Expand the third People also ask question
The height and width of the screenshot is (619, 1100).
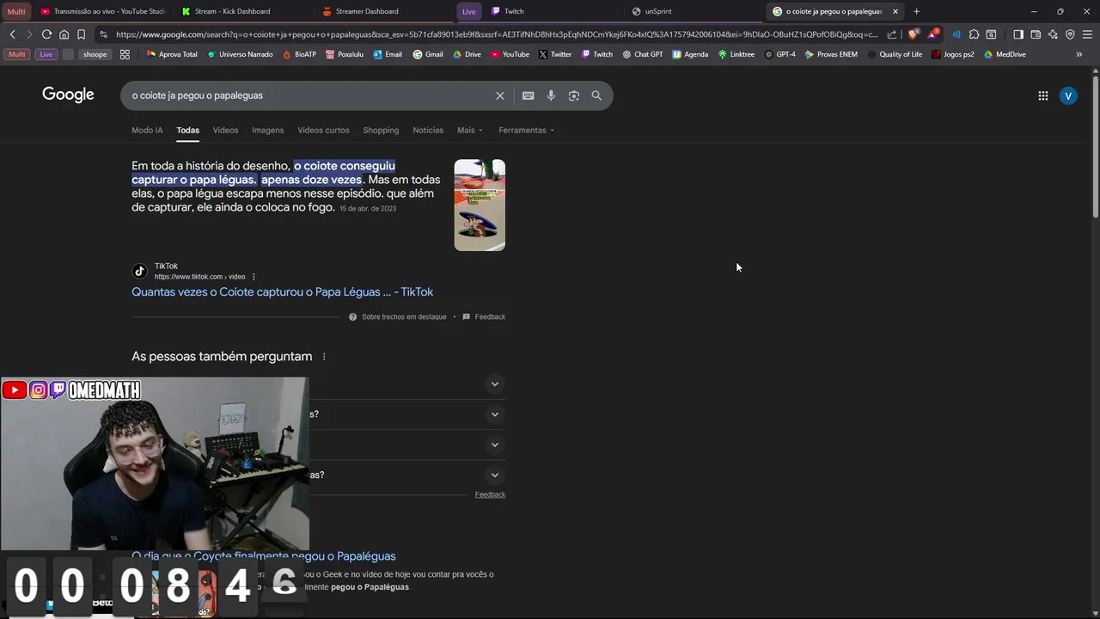point(494,444)
